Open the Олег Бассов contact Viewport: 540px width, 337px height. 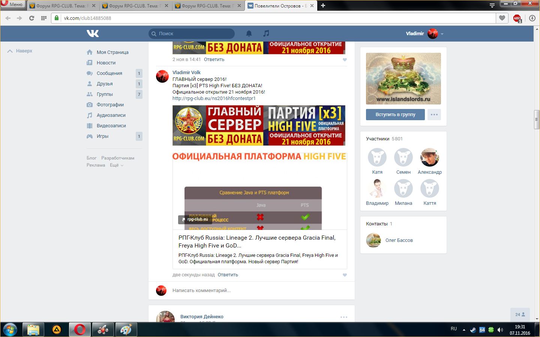pyautogui.click(x=399, y=240)
